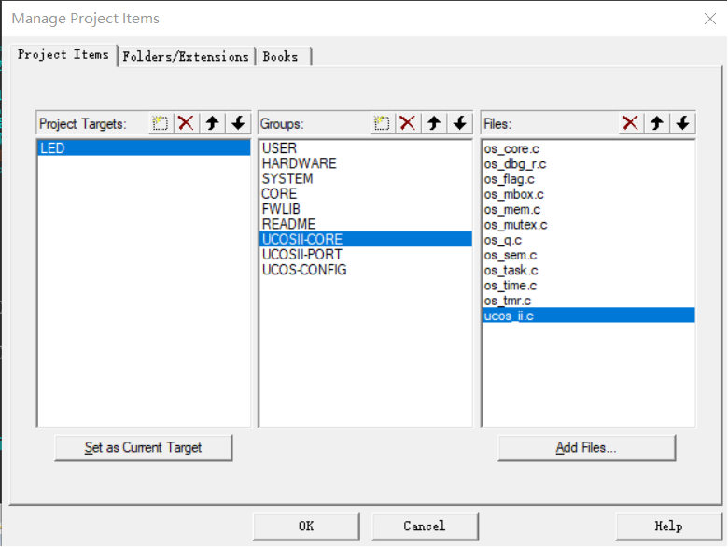The height and width of the screenshot is (547, 728).
Task: Delete the selected project target
Action: (x=186, y=123)
